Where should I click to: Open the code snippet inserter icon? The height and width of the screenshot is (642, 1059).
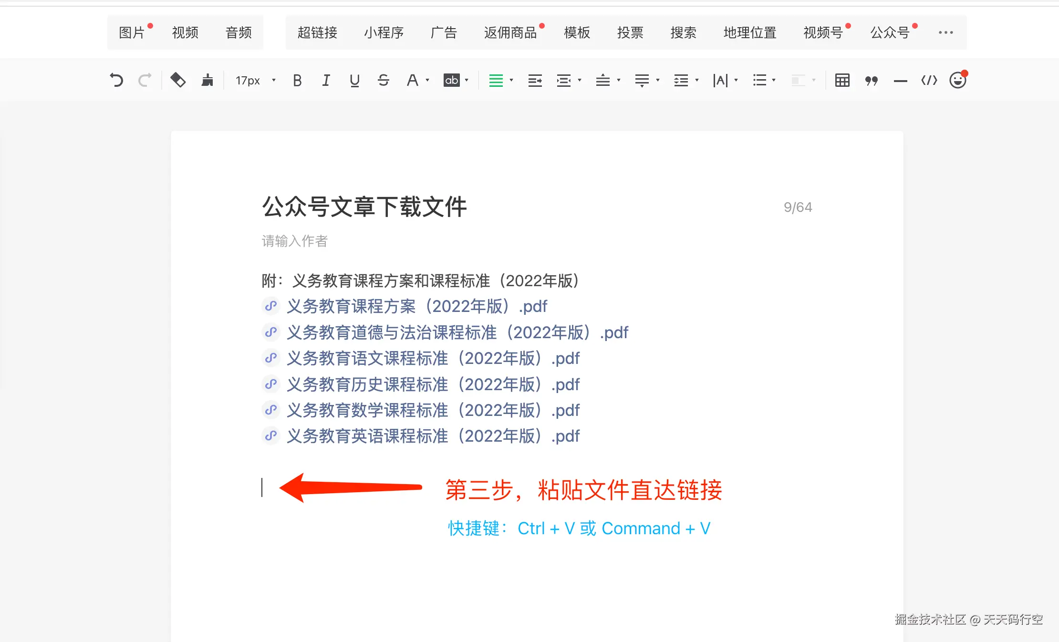click(x=929, y=80)
